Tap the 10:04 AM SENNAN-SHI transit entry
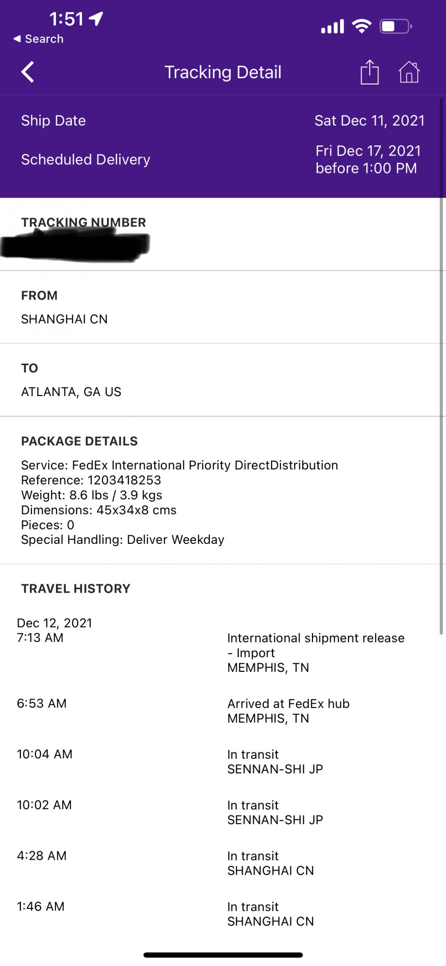Image resolution: width=446 pixels, height=966 pixels. click(x=275, y=762)
